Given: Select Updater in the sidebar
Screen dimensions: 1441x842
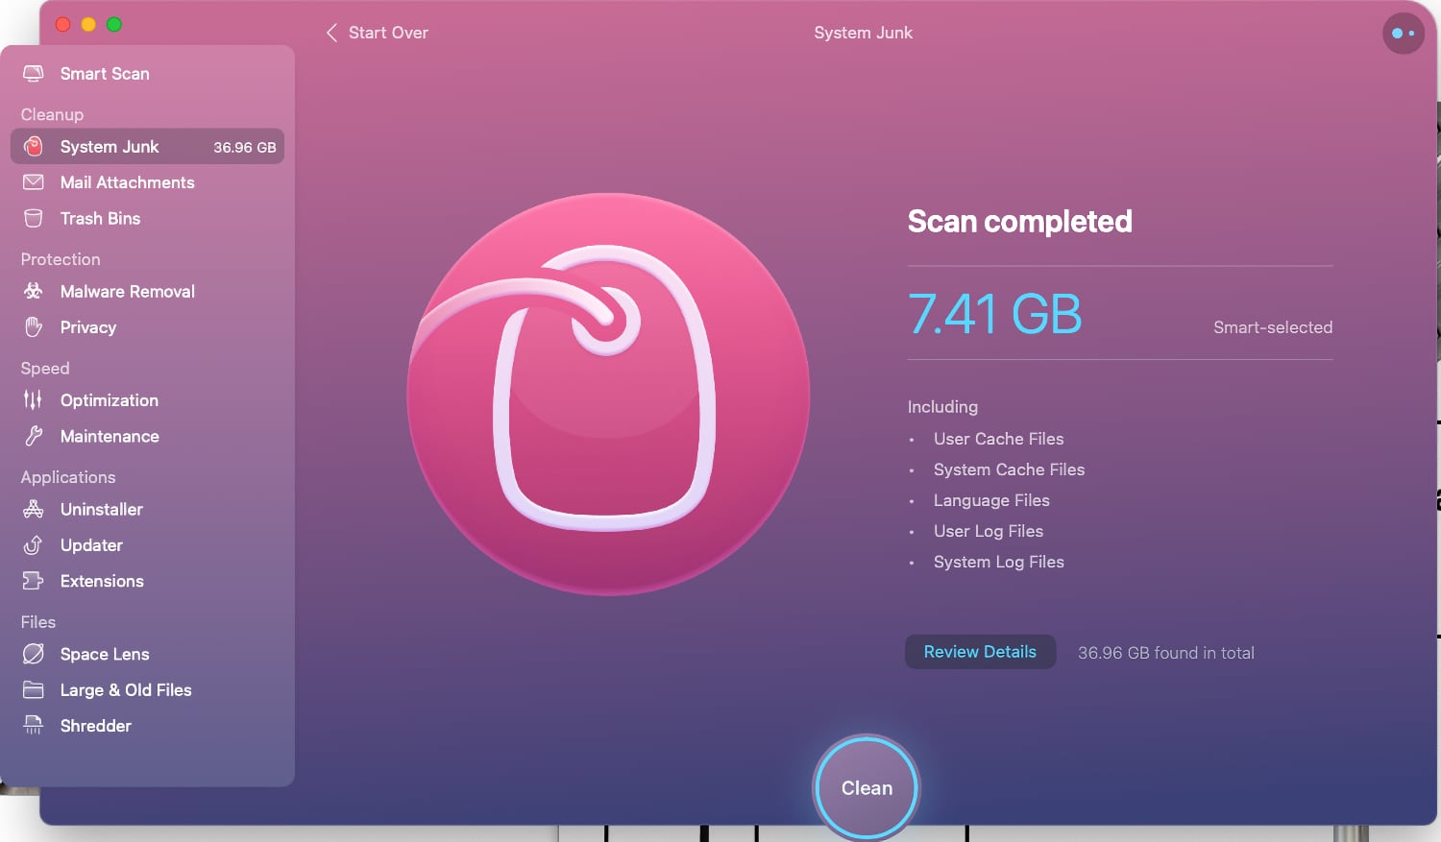Looking at the screenshot, I should 147,545.
